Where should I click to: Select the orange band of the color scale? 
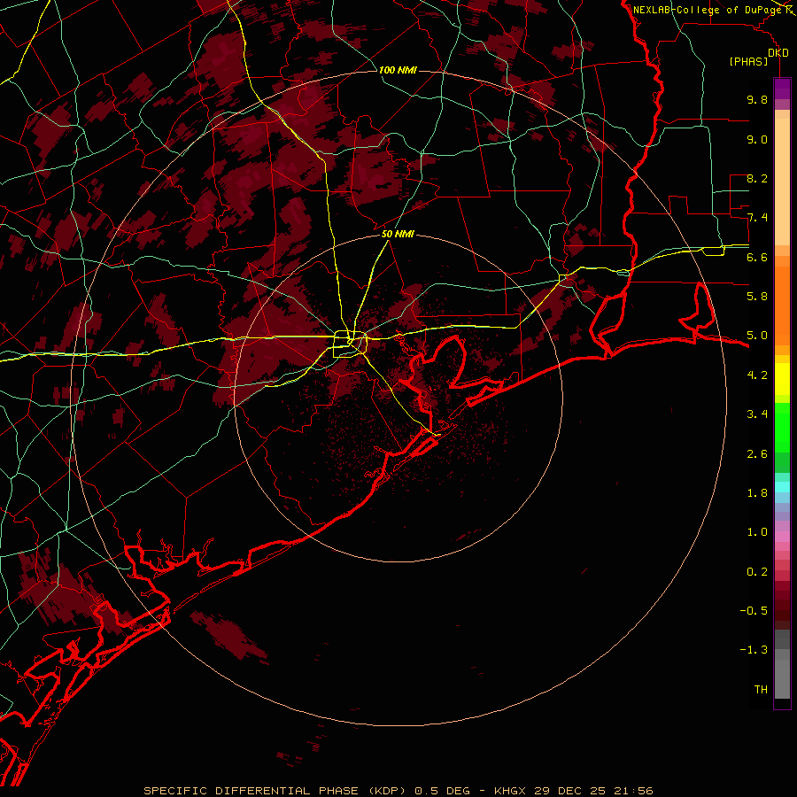pos(782,305)
